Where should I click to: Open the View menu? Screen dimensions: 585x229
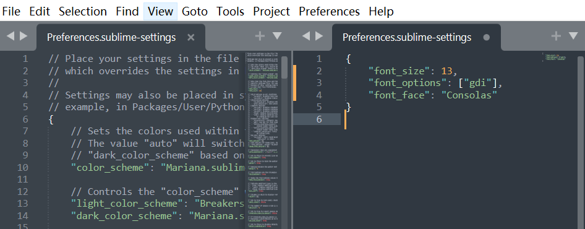(x=160, y=12)
